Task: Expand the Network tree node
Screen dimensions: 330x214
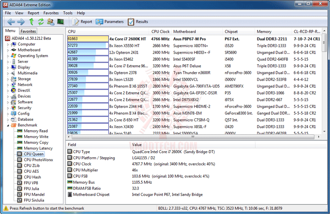Action: pos(8,85)
